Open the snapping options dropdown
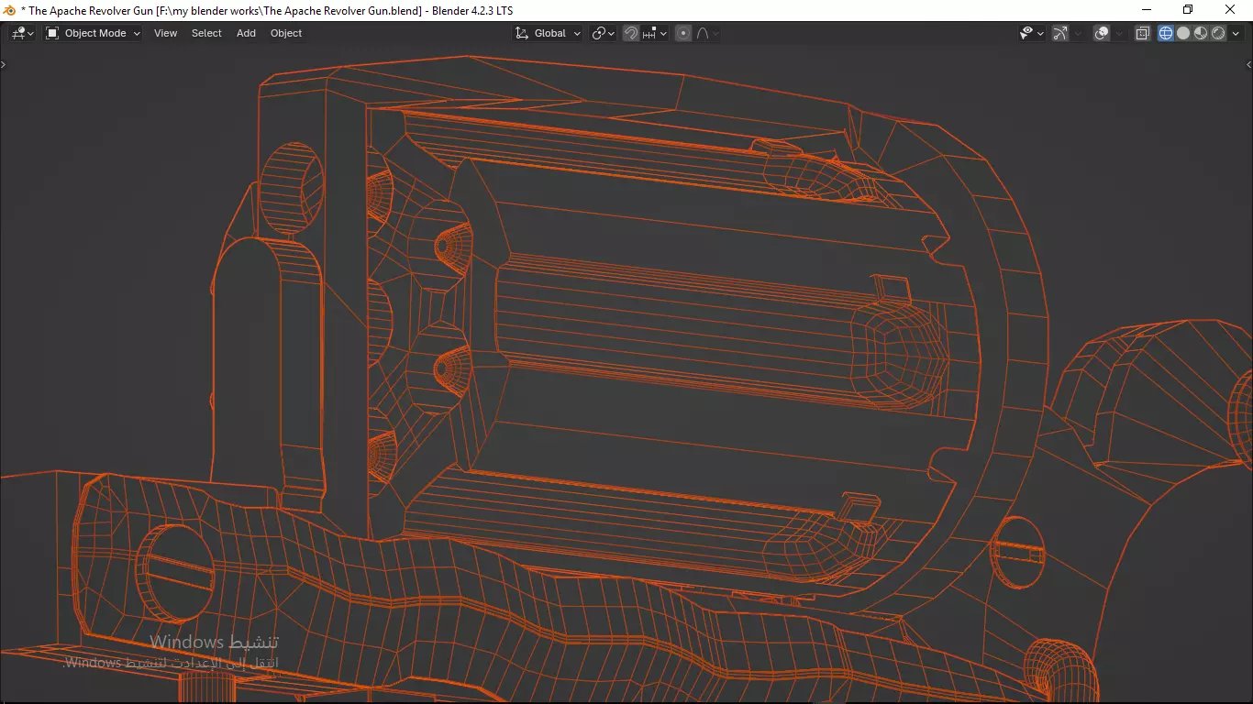Viewport: 1253px width, 704px height. pyautogui.click(x=655, y=33)
